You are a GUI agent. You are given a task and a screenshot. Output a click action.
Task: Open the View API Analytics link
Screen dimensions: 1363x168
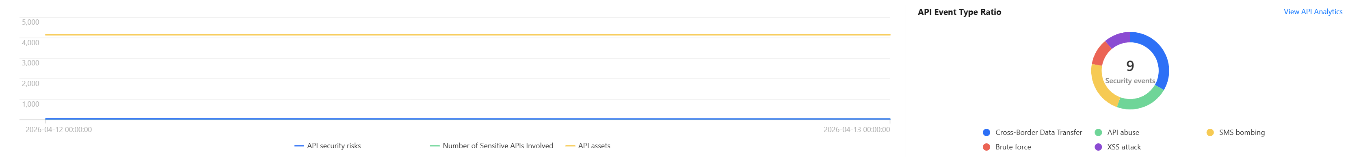click(1312, 12)
